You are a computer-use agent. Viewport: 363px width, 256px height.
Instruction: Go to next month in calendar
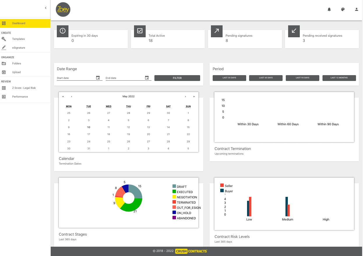tap(185, 96)
